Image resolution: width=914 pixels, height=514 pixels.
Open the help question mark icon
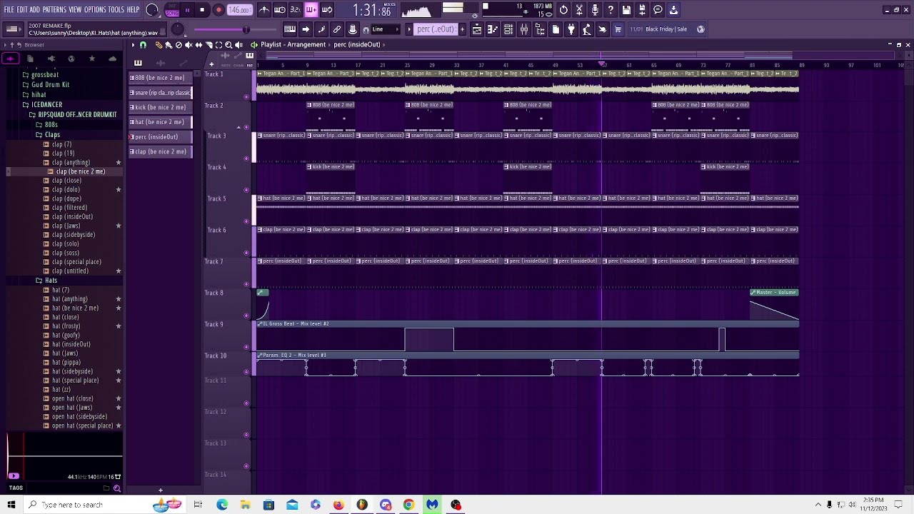[611, 10]
